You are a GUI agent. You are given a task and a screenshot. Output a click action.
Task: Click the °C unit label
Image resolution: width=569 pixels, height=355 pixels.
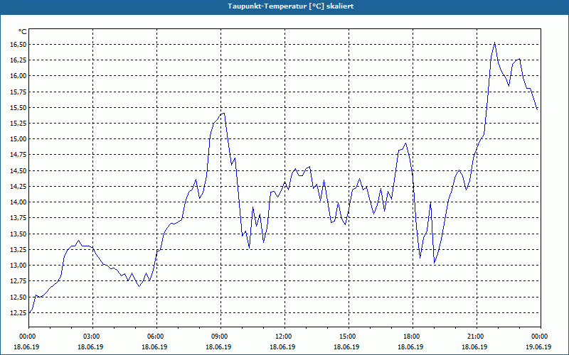23,32
